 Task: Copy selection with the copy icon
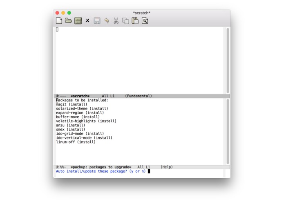(x=125, y=21)
